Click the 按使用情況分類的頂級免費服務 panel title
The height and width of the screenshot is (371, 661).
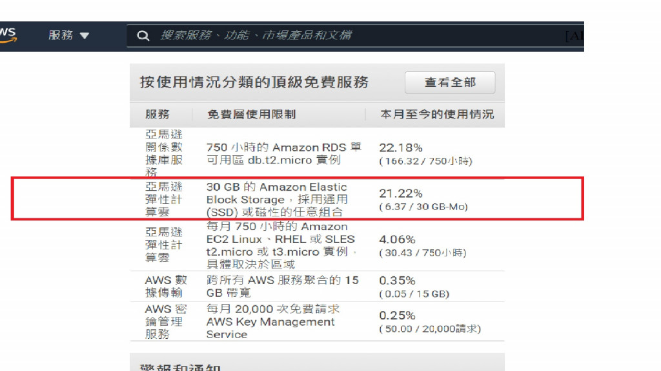tap(254, 82)
